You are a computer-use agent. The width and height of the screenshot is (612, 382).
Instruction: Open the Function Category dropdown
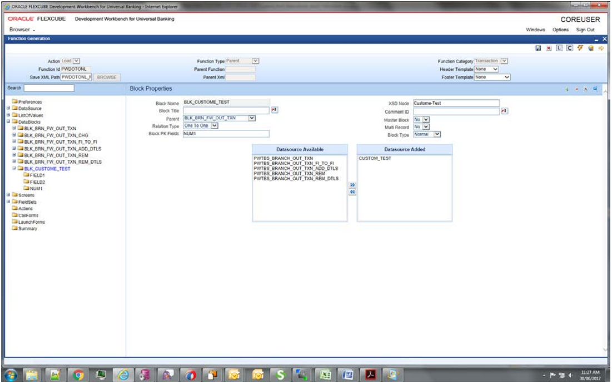(504, 61)
